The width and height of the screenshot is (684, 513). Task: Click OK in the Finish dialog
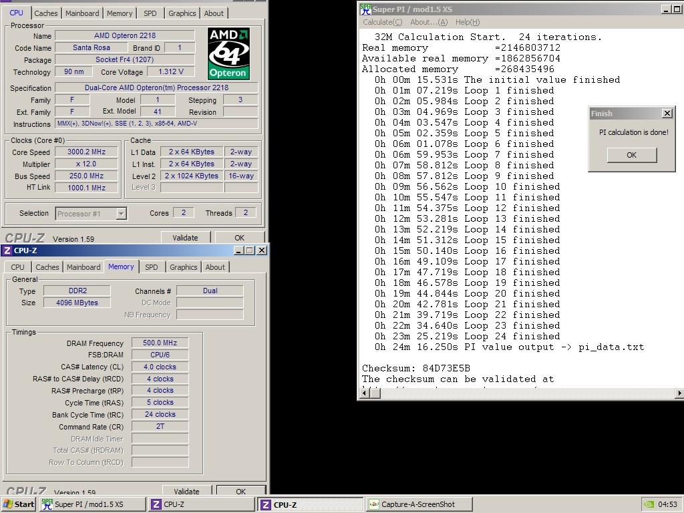click(632, 155)
